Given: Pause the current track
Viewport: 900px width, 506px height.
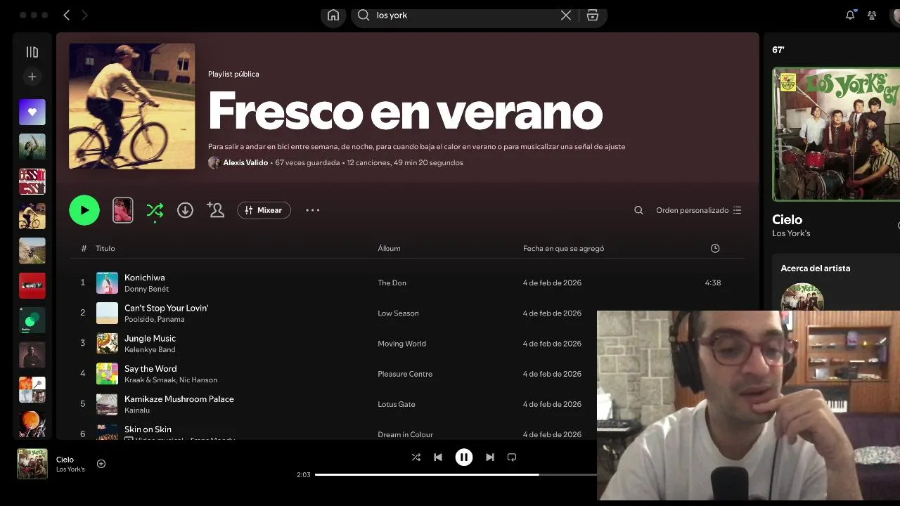Looking at the screenshot, I should [x=464, y=457].
